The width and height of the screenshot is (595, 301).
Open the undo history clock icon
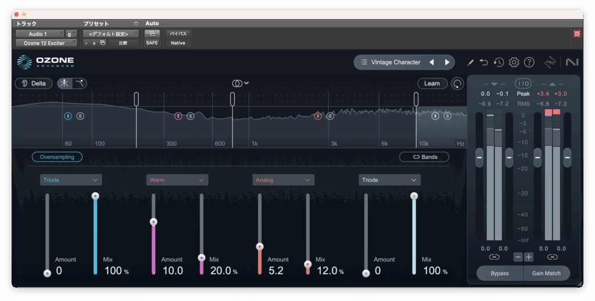point(499,62)
